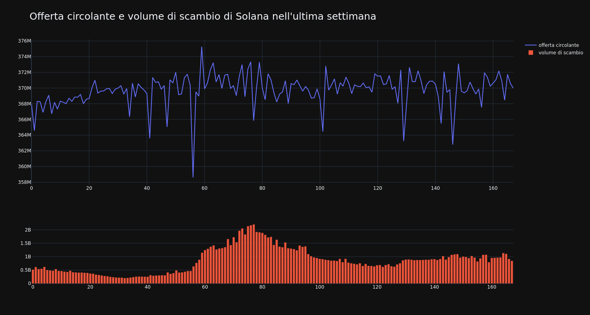Click x-axis label 80 on bar chart
Screen dimensions: 590x315
pyautogui.click(x=262, y=287)
